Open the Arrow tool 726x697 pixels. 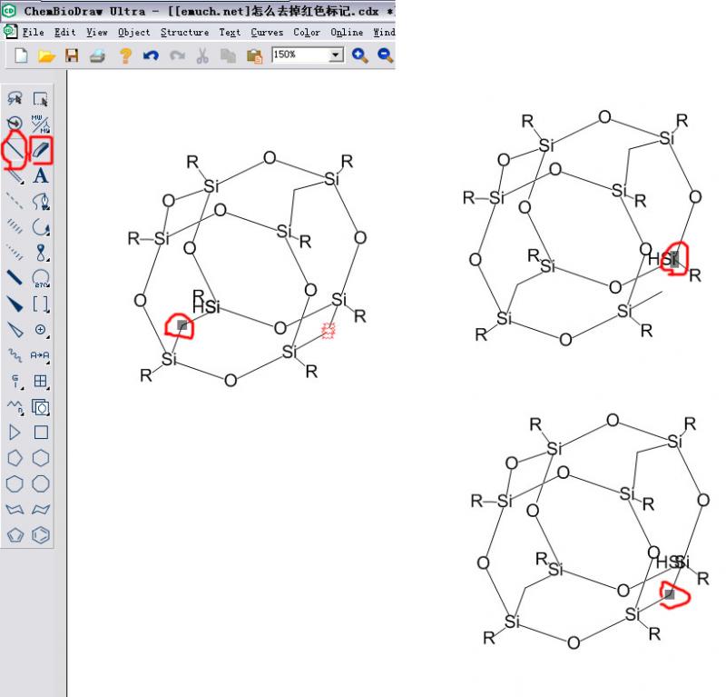pyautogui.click(x=41, y=227)
